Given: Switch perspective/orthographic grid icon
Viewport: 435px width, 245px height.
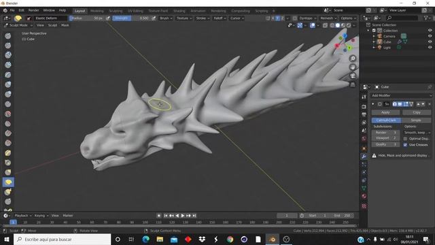Looking at the screenshot, I should coord(353,84).
